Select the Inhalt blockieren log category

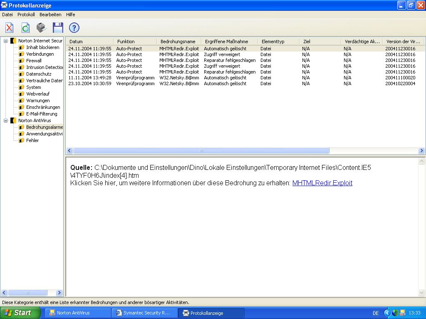pyautogui.click(x=43, y=47)
